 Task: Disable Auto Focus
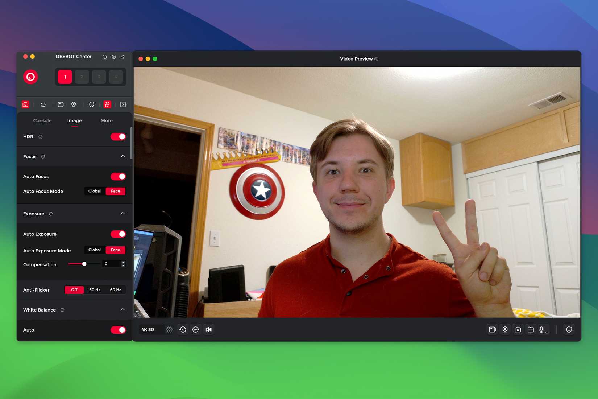(x=118, y=176)
